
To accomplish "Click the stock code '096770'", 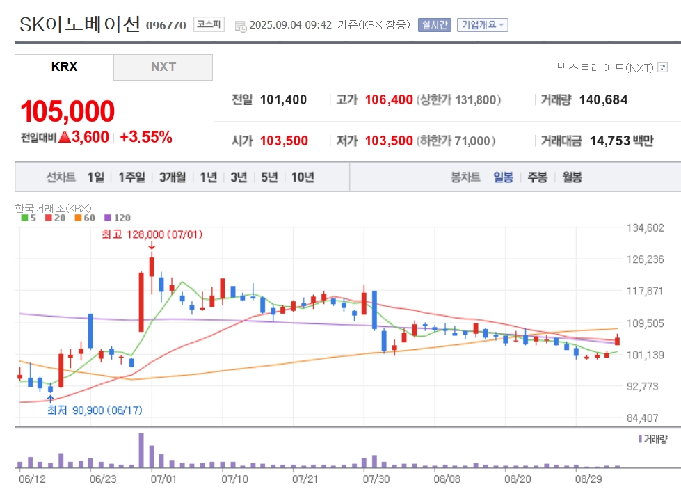I will click(166, 26).
